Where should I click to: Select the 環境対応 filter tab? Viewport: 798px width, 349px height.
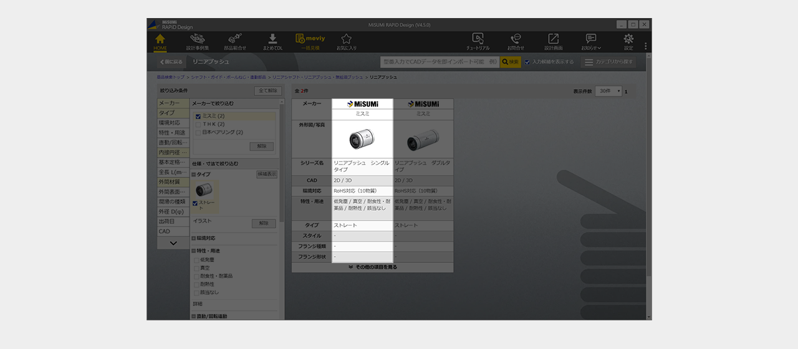click(x=173, y=123)
